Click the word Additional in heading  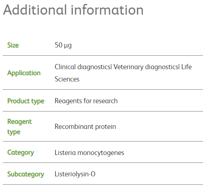35,10
